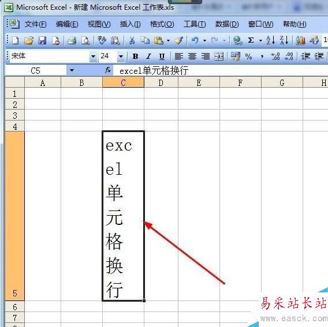Toggle Align Right
Screen dimensions: 328x327
[206, 56]
